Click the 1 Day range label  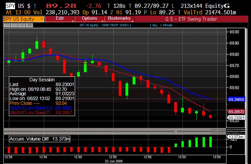pyautogui.click(x=153, y=25)
